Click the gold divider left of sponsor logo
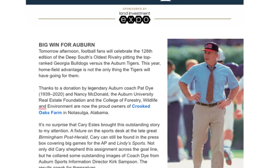 point(76,19)
